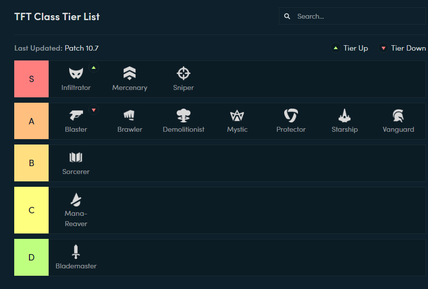Image resolution: width=428 pixels, height=289 pixels.
Task: Click the Mystic text label
Action: (237, 130)
